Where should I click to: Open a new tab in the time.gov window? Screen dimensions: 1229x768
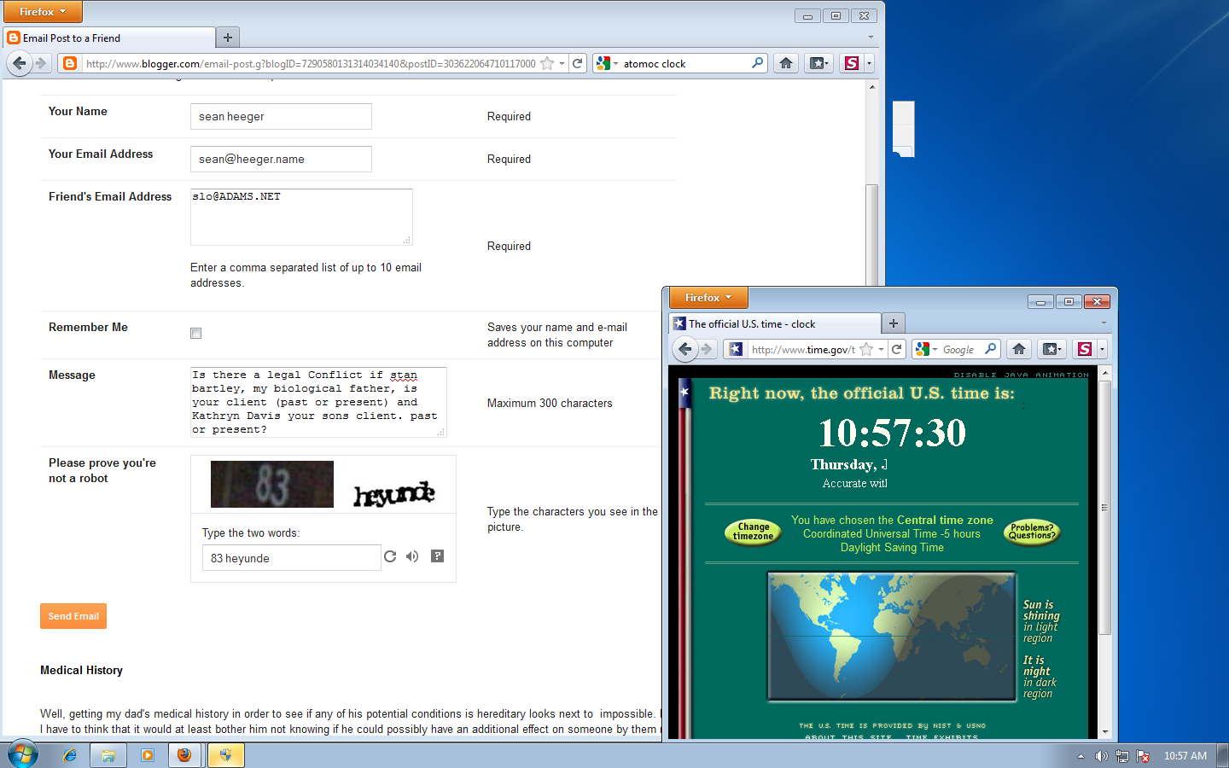click(x=893, y=323)
